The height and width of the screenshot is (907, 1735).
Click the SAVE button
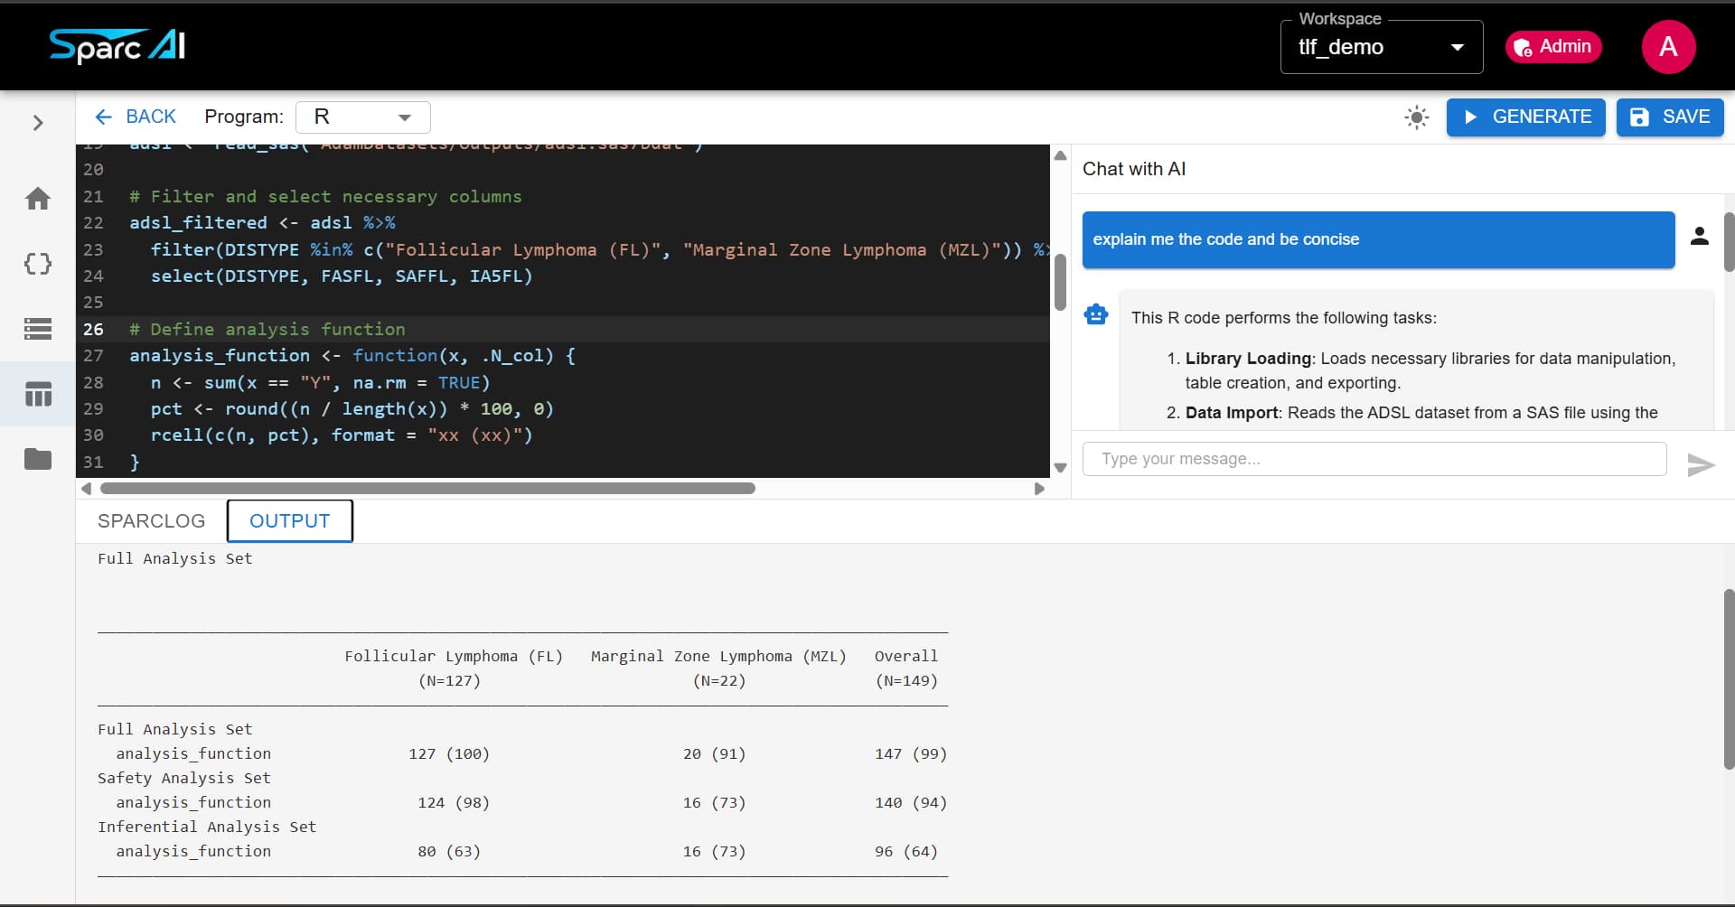(1669, 117)
